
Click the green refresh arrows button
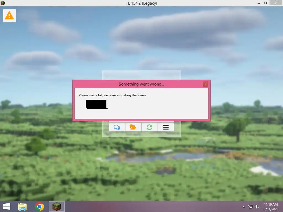pyautogui.click(x=150, y=127)
